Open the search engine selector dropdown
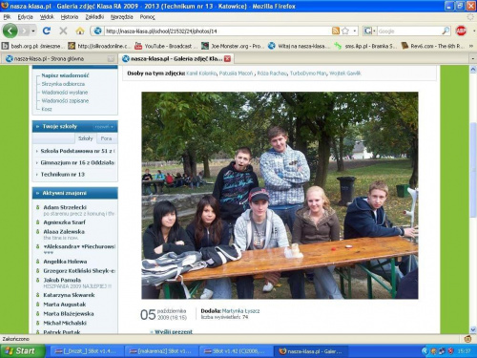This screenshot has width=477, height=358. pos(370,31)
